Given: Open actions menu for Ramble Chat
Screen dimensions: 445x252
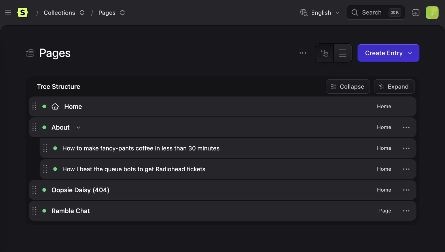Looking at the screenshot, I should [406, 211].
